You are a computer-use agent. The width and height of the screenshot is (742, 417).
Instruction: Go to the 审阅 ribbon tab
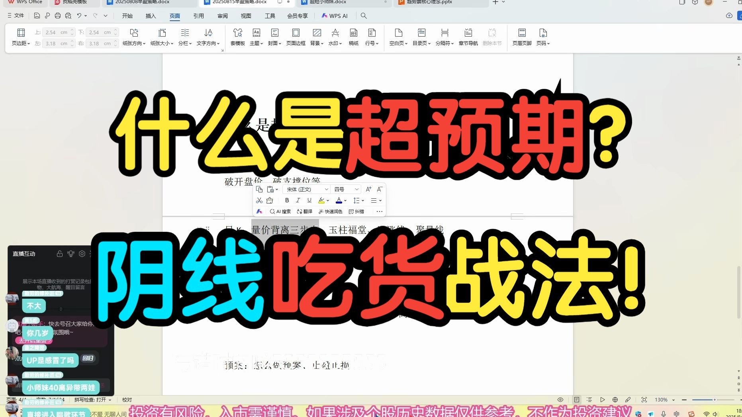click(x=223, y=16)
